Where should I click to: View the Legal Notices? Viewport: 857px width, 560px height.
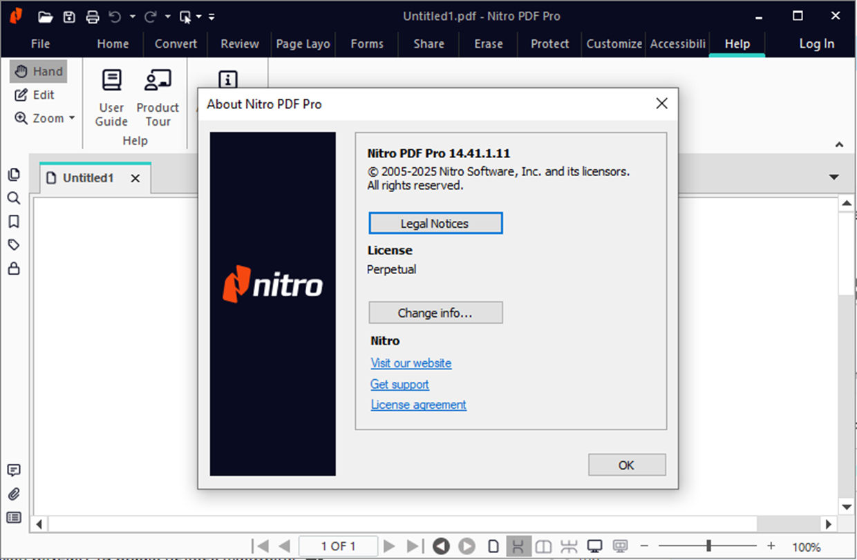(435, 222)
